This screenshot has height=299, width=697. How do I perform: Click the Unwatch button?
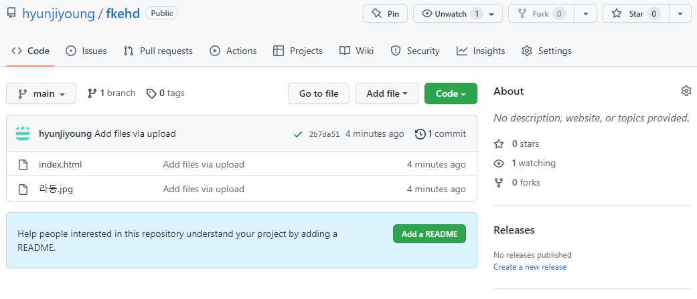[458, 14]
